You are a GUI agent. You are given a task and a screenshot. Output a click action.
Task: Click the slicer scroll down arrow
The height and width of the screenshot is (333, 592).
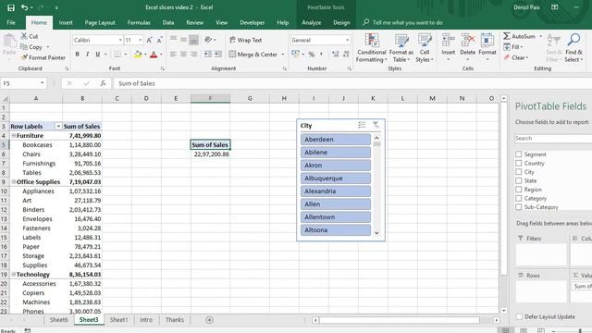coord(376,233)
